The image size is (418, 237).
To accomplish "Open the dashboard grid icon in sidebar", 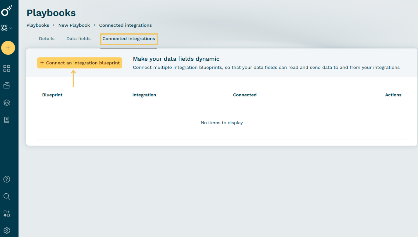I will click(x=7, y=69).
